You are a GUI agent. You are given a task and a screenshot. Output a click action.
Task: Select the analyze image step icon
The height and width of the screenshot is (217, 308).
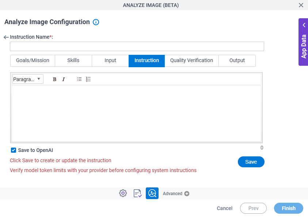pyautogui.click(x=152, y=193)
